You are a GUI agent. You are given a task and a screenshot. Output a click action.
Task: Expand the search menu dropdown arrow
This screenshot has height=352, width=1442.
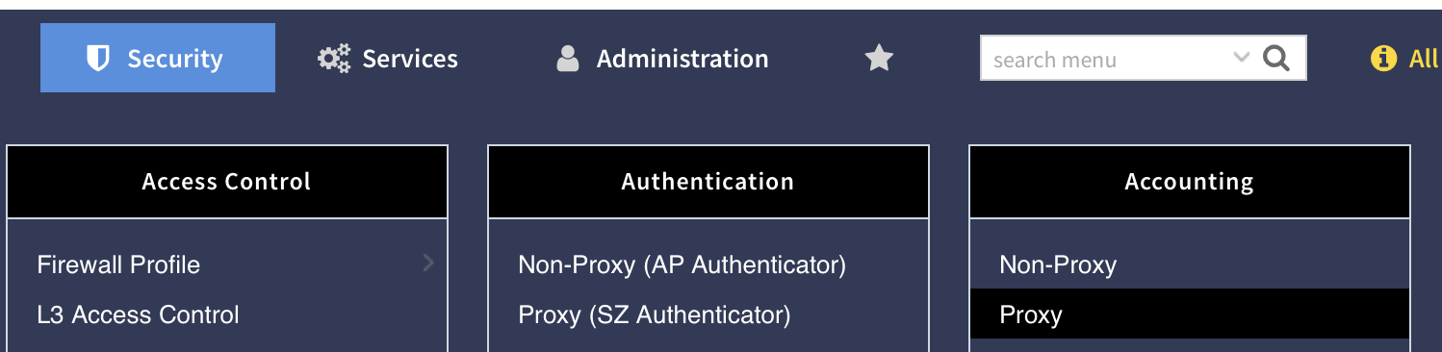click(x=1241, y=58)
